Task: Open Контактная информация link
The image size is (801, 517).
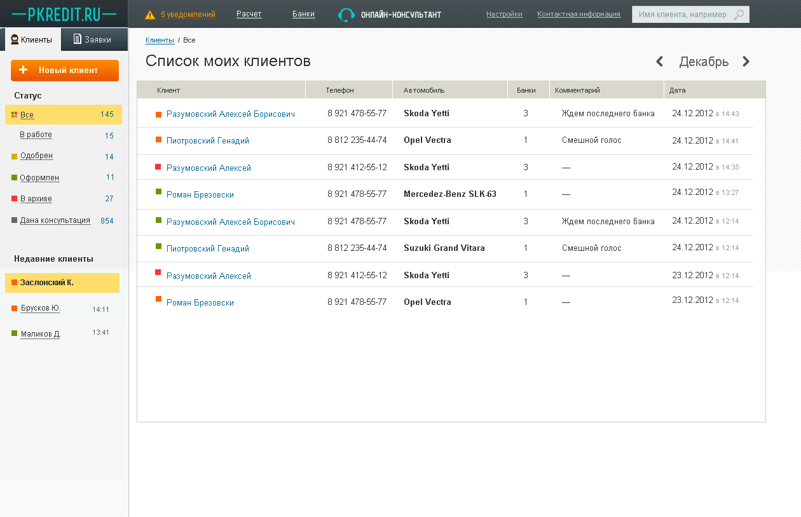Action: tap(578, 14)
